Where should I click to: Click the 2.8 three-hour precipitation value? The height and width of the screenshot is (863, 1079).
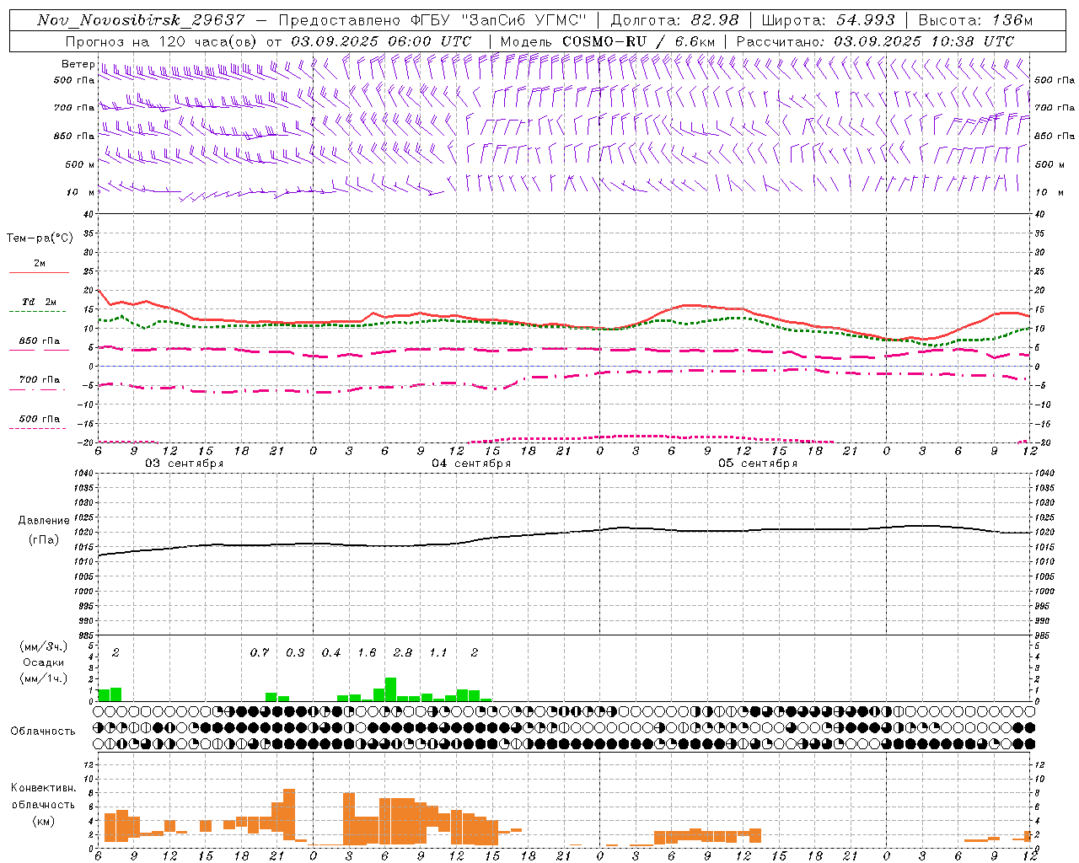(x=403, y=653)
